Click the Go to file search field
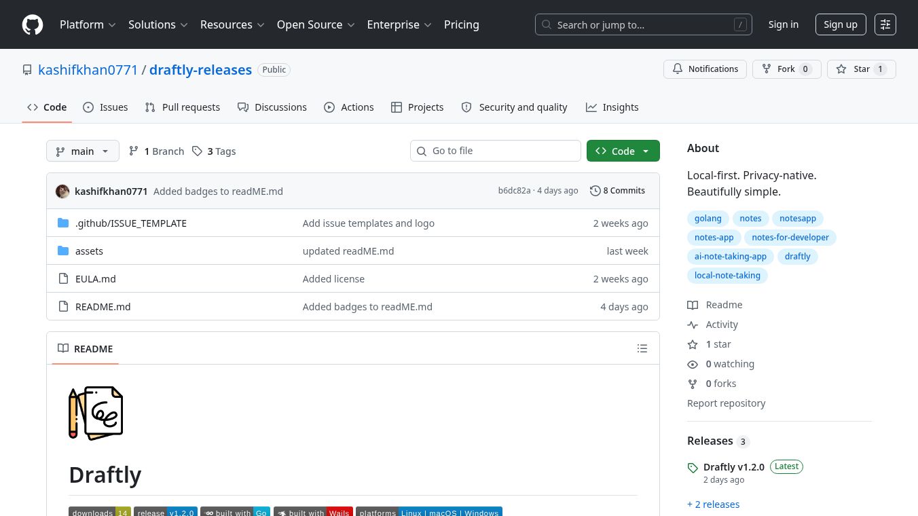Viewport: 918px width, 516px height. tap(496, 151)
